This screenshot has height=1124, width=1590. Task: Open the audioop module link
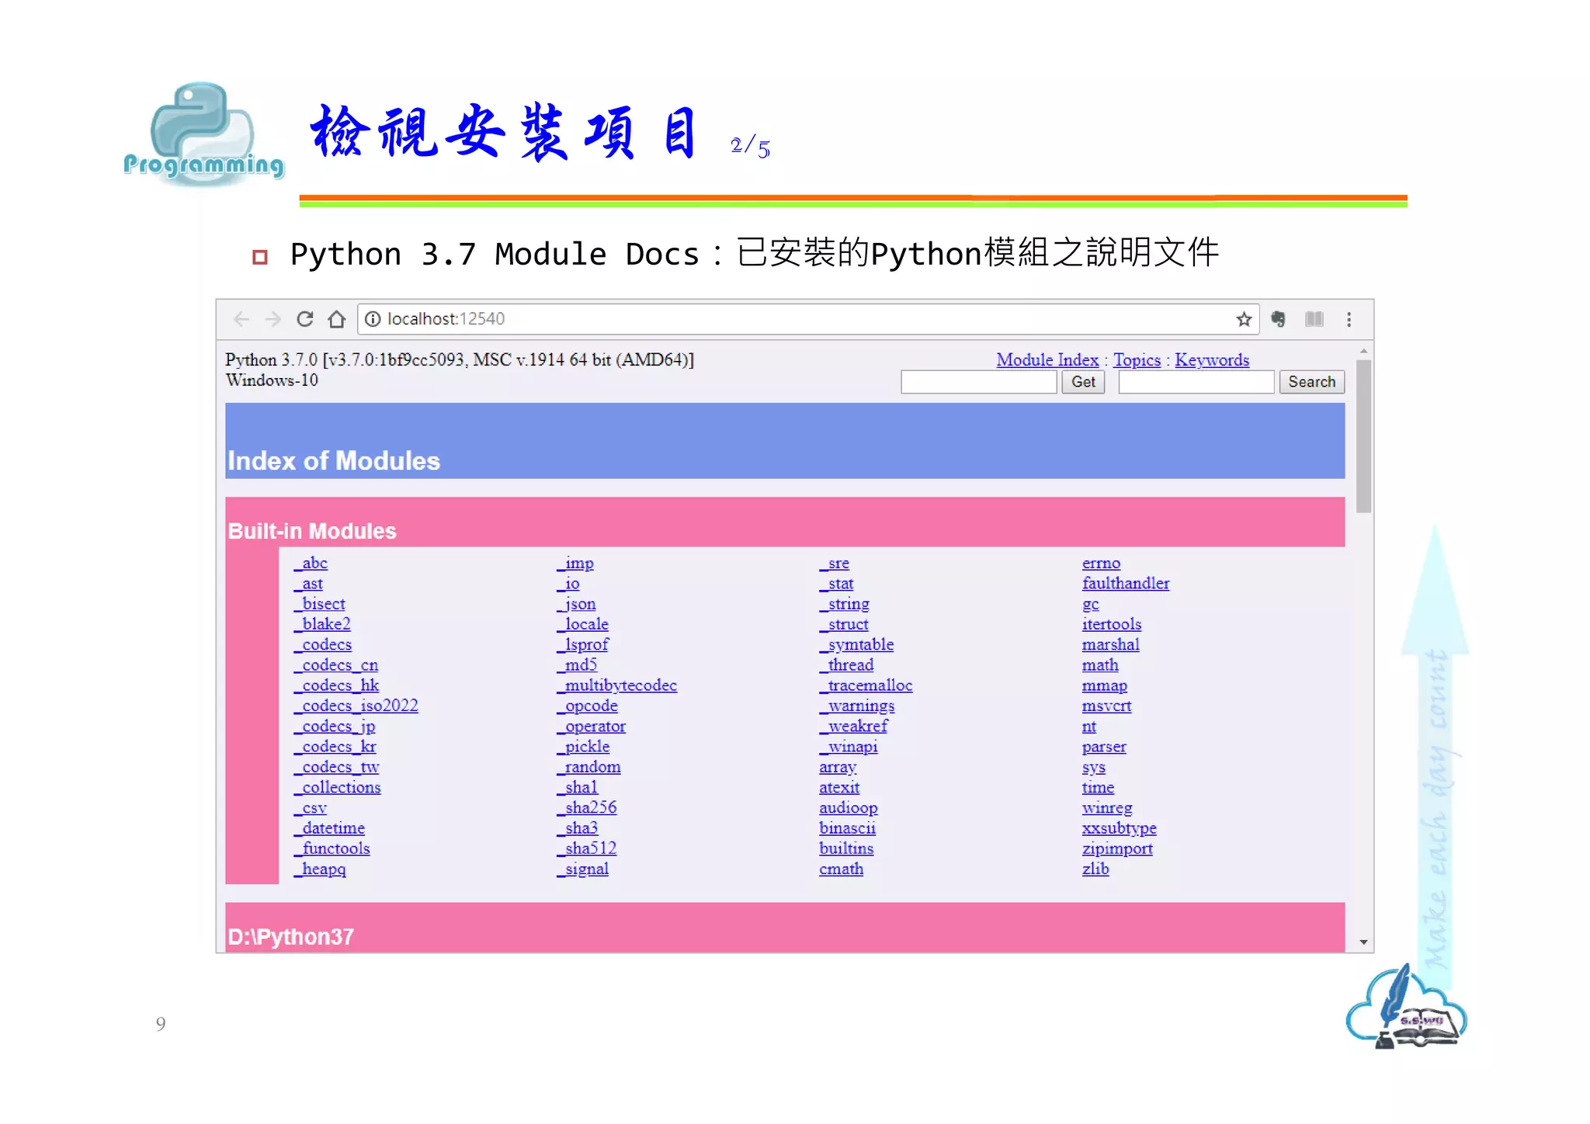click(x=849, y=808)
